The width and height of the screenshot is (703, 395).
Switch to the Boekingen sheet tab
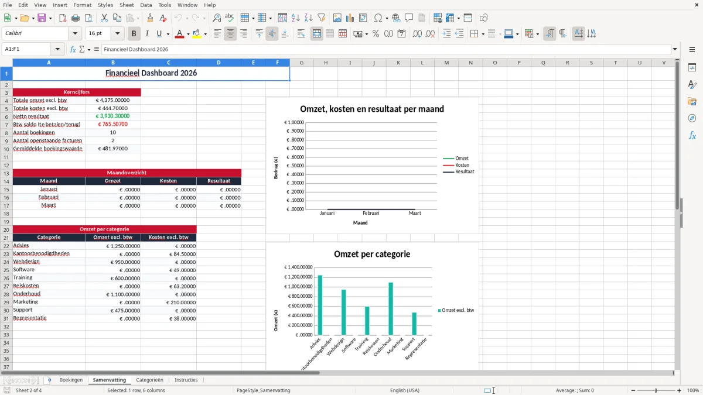71,380
